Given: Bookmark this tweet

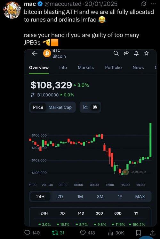Looking at the screenshot, I should click(x=138, y=233).
